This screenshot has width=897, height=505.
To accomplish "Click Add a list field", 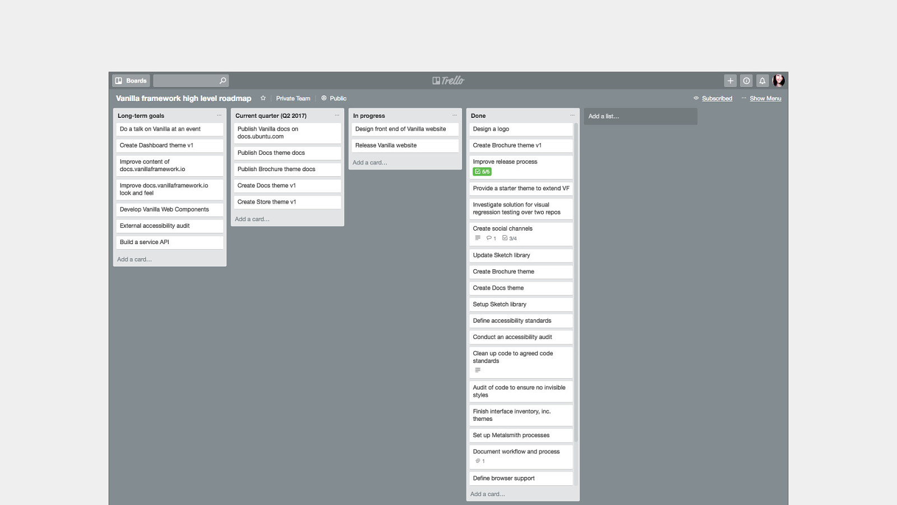I will click(x=641, y=116).
